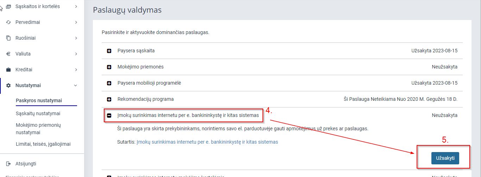Screen dimensions: 481x177
Task: Click the Ruošiniai copy icon
Action: point(8,38)
